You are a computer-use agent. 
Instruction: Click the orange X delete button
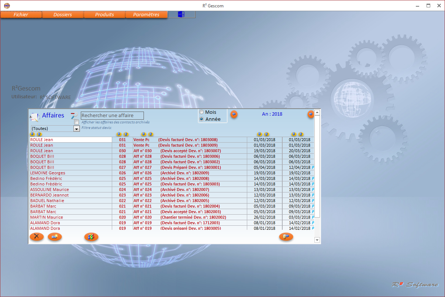pos(37,237)
